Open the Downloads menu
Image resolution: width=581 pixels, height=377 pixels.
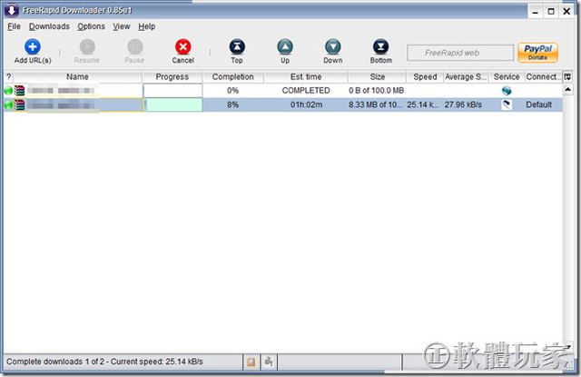(49, 26)
